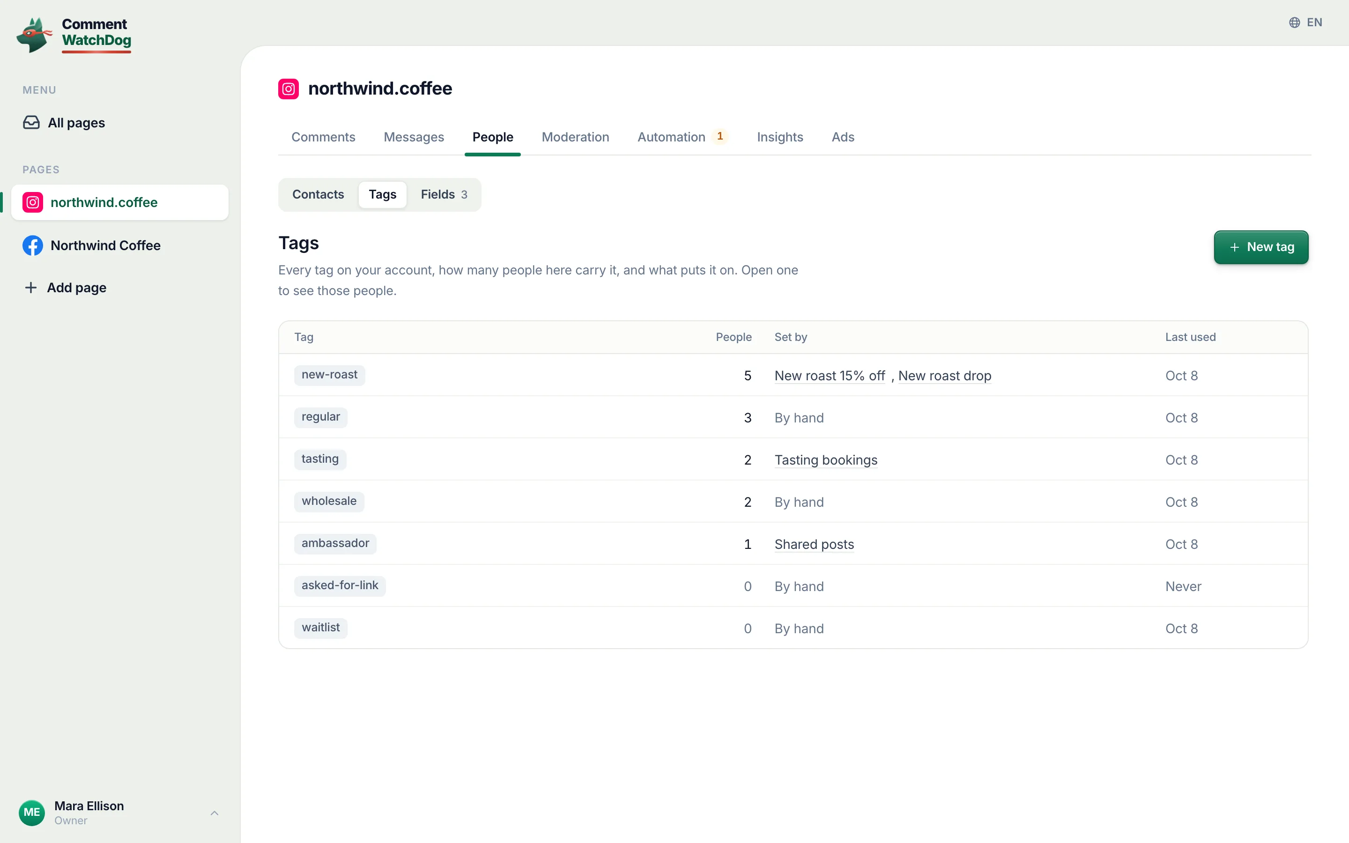
Task: Open the asked-for-link tag
Action: 340,585
